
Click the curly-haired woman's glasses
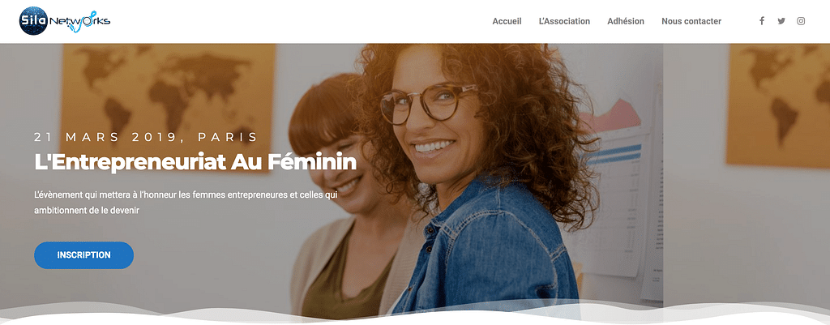coord(428,103)
